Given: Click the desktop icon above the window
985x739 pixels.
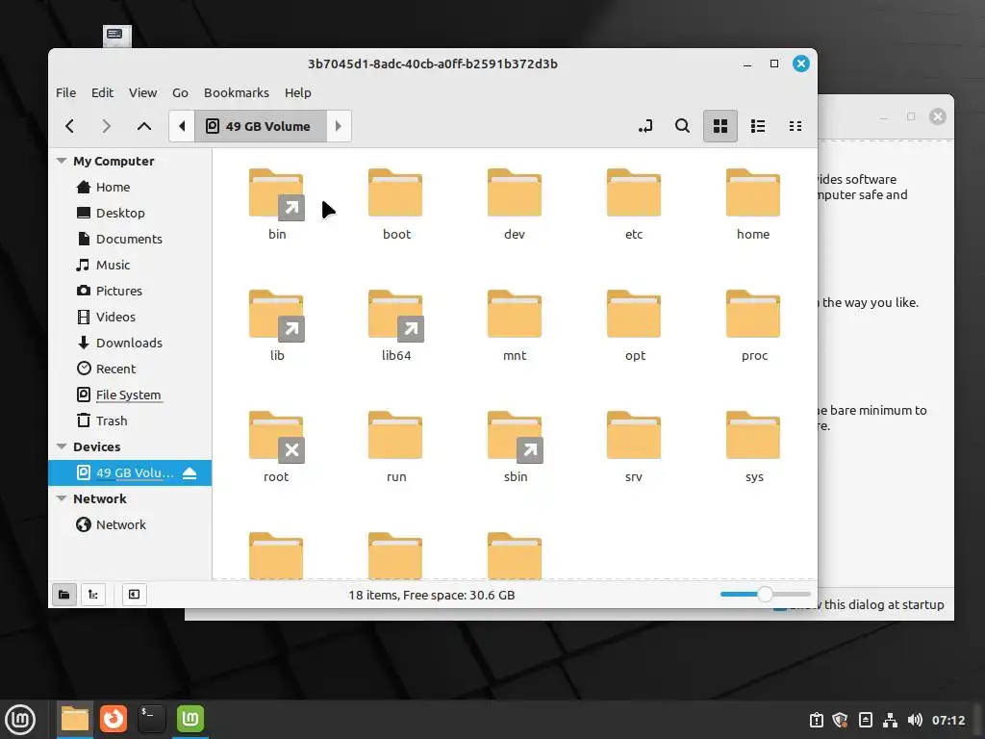Looking at the screenshot, I should click(x=117, y=36).
